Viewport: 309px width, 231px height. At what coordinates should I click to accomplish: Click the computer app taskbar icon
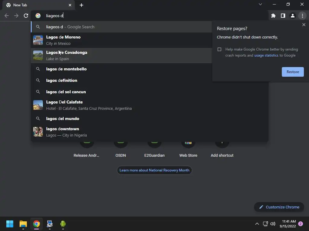coord(50,224)
